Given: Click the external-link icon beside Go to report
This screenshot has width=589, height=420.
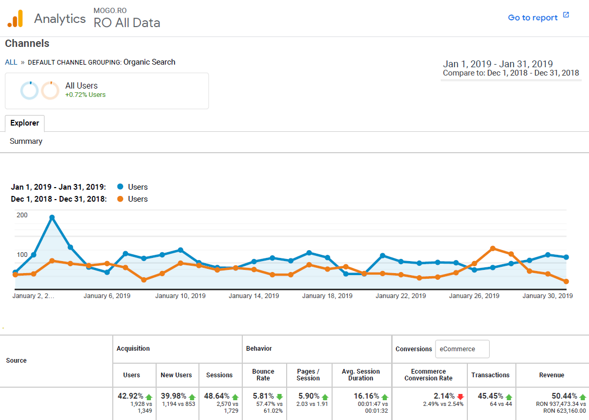Looking at the screenshot, I should (x=566, y=17).
